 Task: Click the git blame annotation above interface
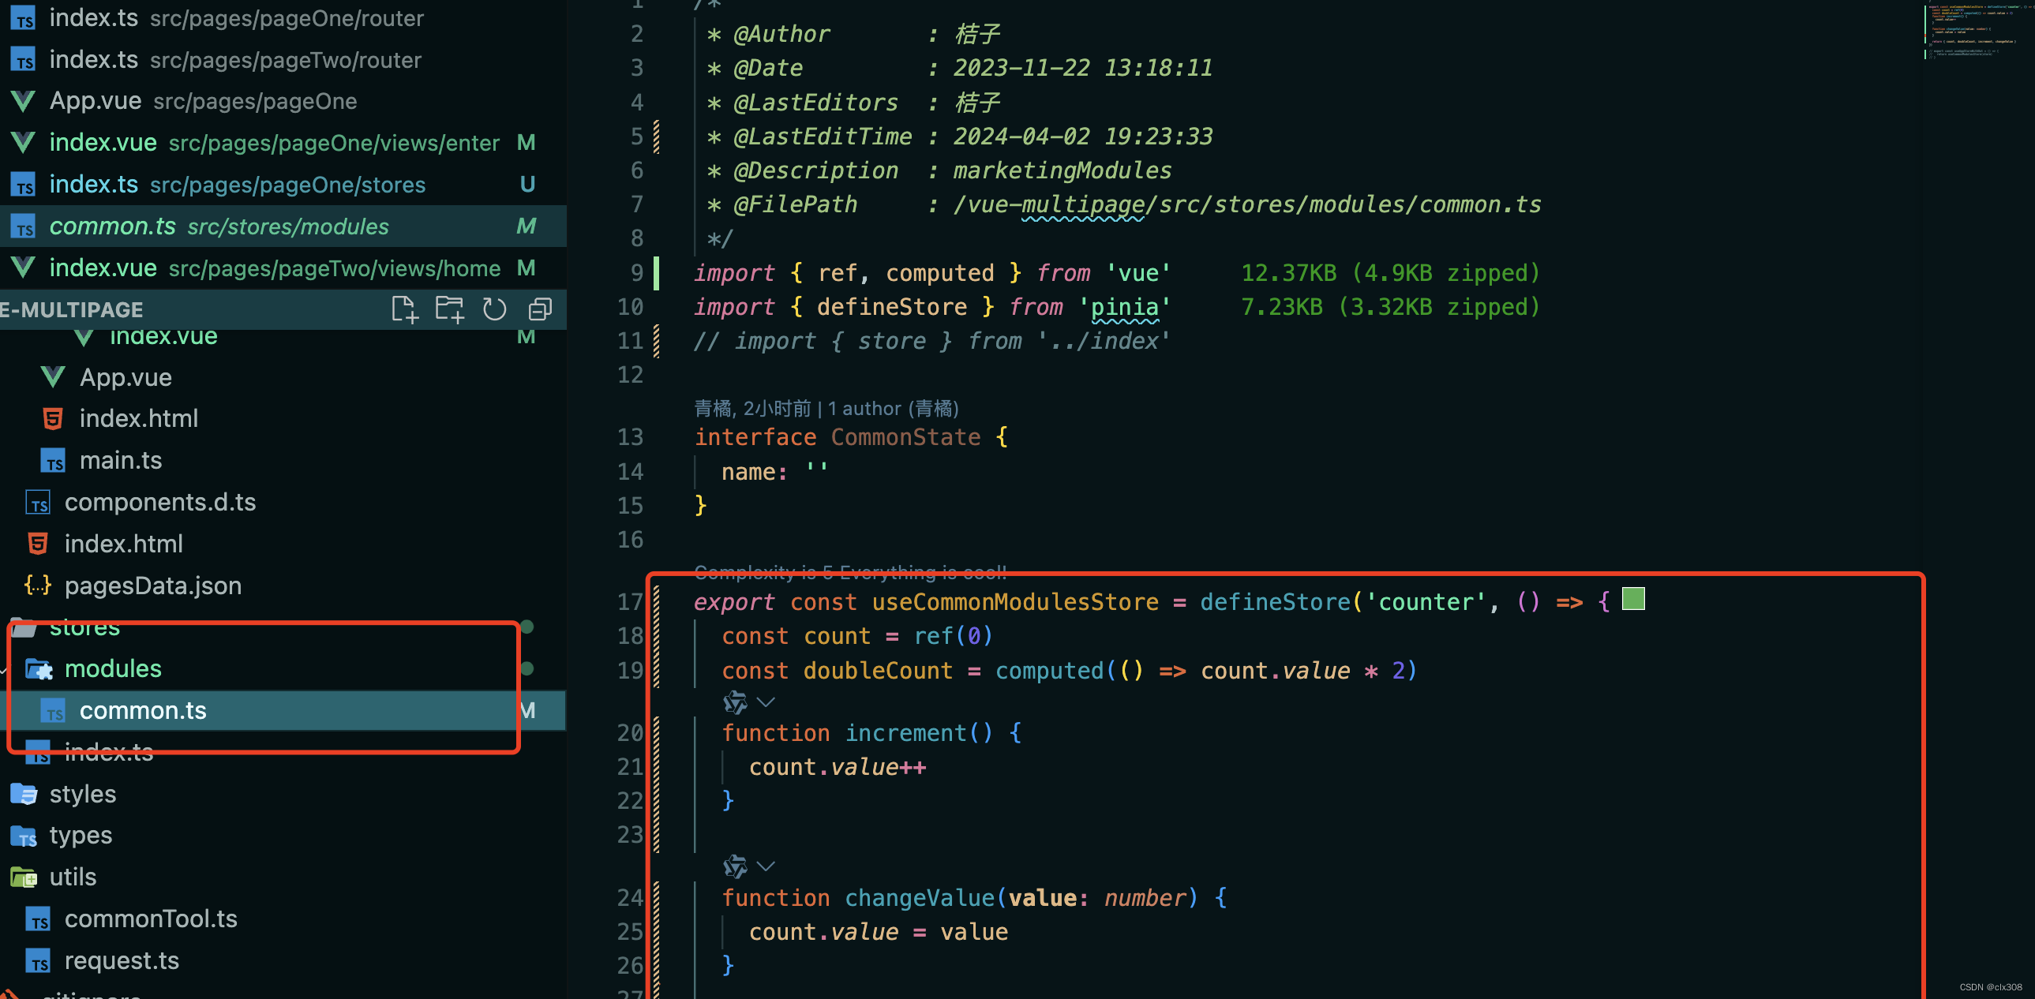826,408
